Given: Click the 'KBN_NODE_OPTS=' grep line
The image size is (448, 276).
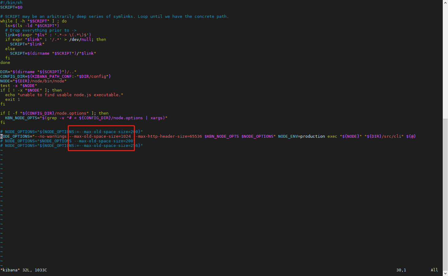Looking at the screenshot, I should coord(86,118).
